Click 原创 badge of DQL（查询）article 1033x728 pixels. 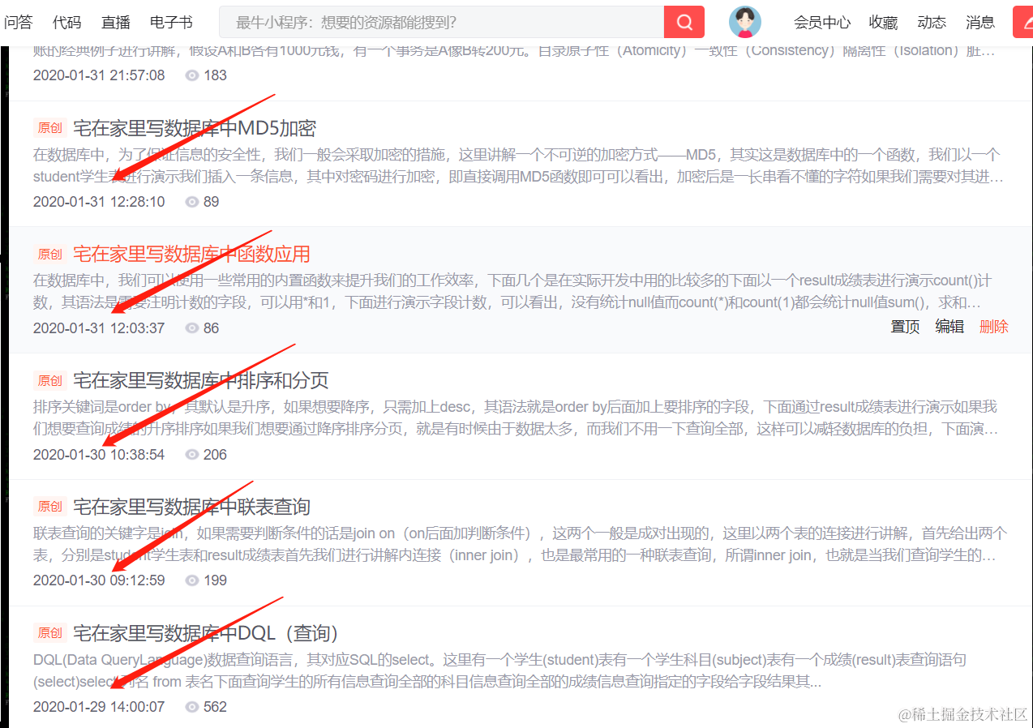click(x=49, y=633)
